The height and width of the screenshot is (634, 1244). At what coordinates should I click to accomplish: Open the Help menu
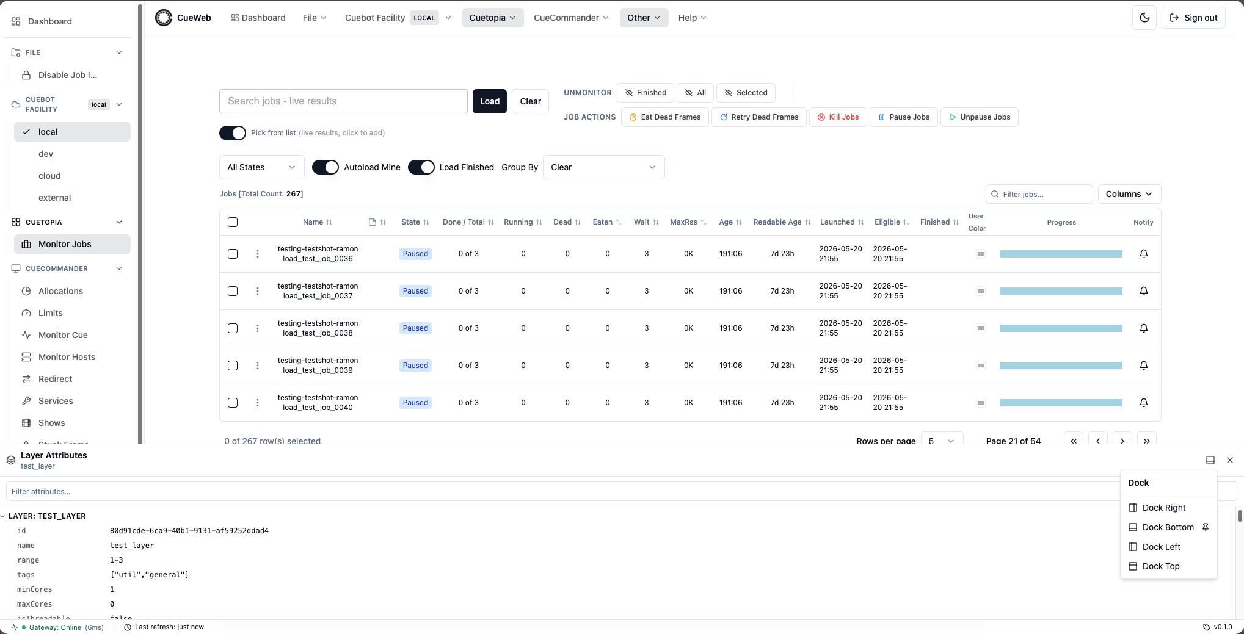click(692, 18)
